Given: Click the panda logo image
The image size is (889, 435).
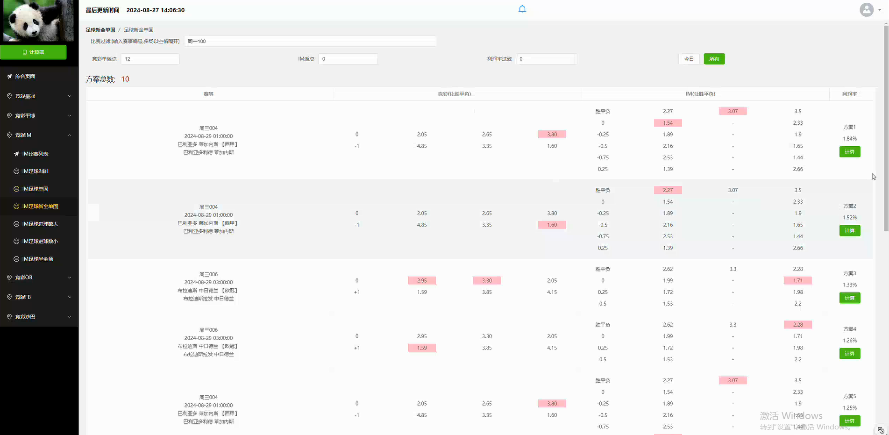Looking at the screenshot, I should coord(38,21).
